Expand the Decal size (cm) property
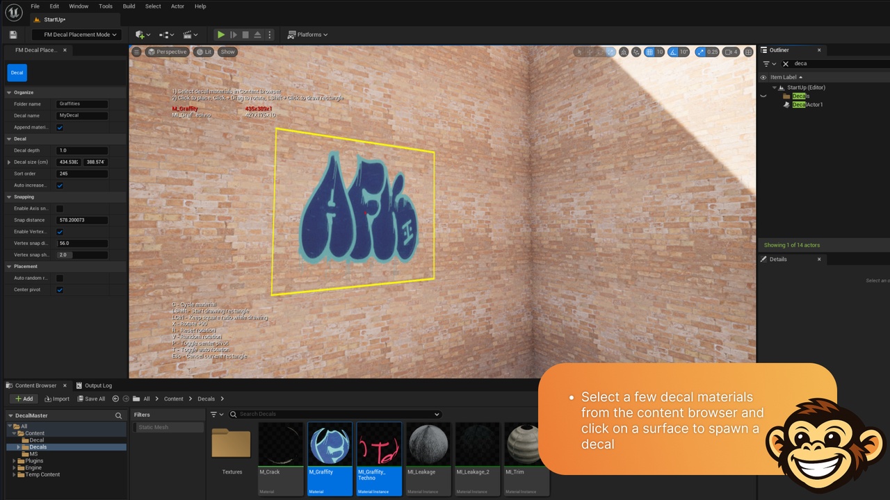Image resolution: width=890 pixels, height=500 pixels. 9,162
